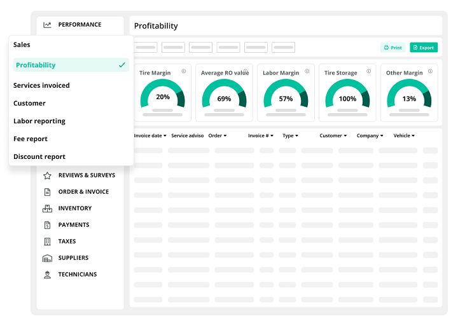
Task: Select the Order & Invoice document icon
Action: coord(47,192)
